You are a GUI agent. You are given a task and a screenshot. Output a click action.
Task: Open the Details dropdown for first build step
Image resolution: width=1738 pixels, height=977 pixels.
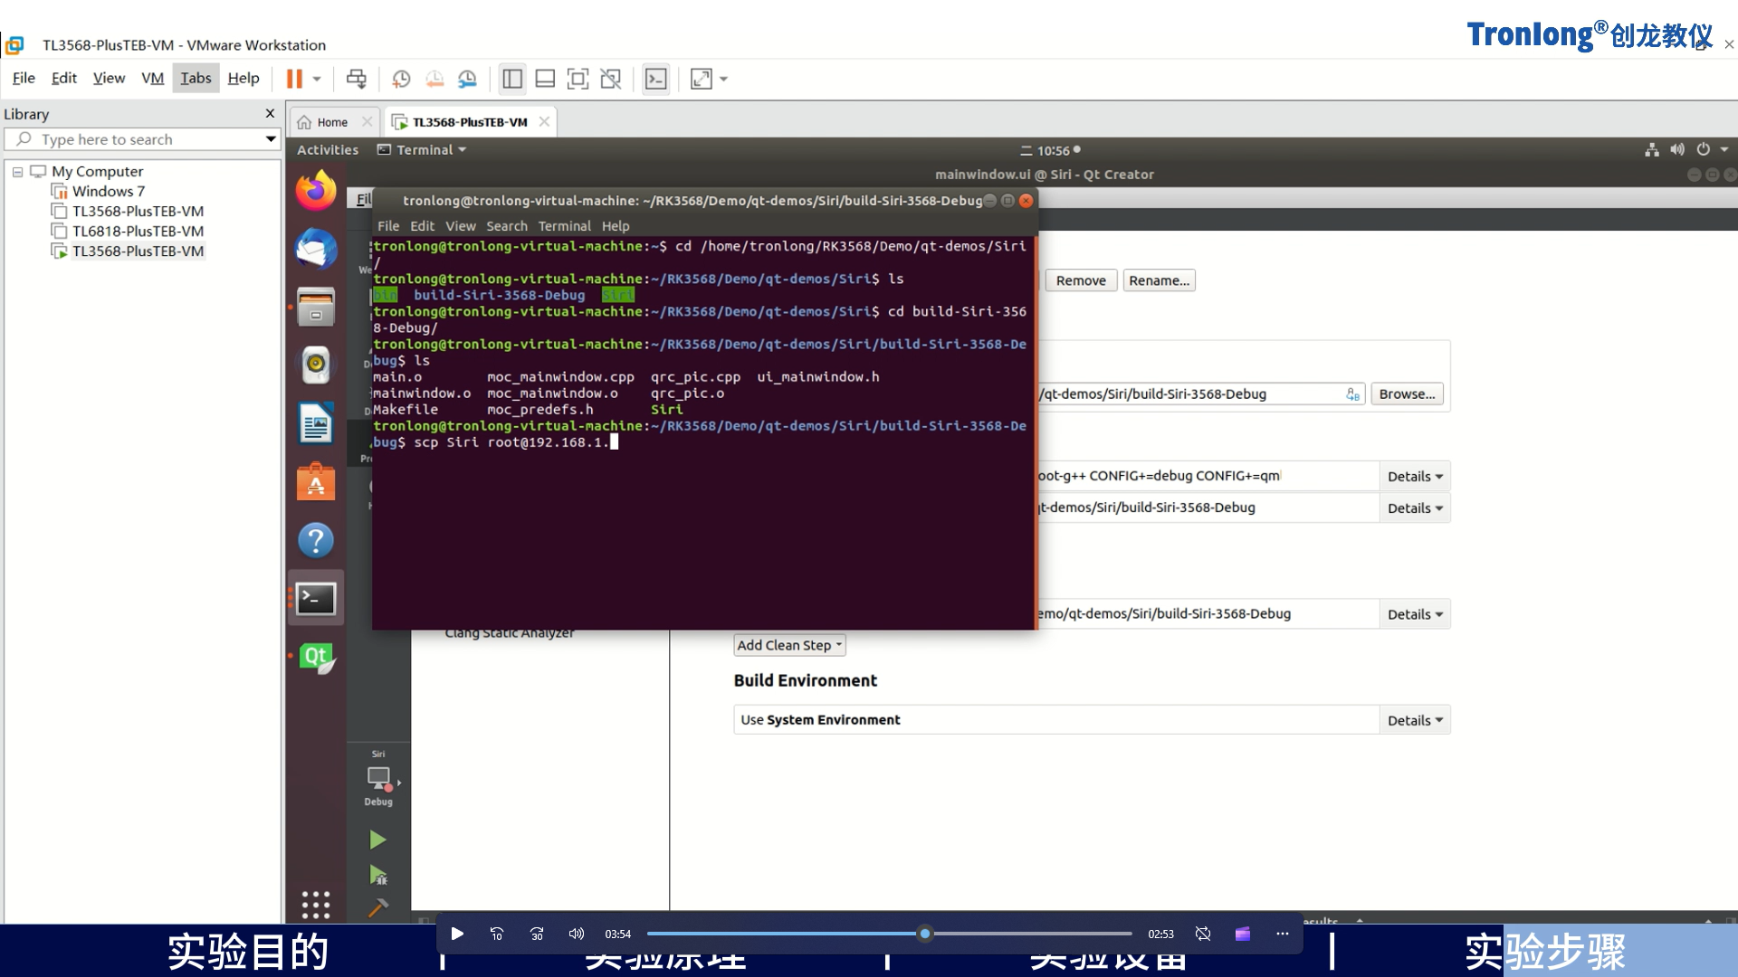pos(1413,475)
